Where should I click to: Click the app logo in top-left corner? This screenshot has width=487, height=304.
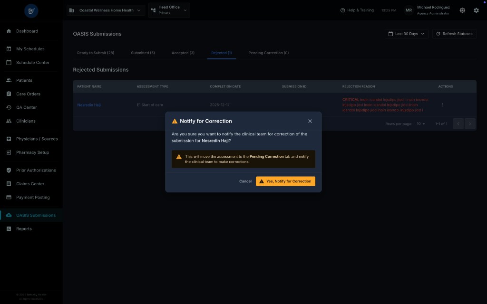[x=31, y=11]
